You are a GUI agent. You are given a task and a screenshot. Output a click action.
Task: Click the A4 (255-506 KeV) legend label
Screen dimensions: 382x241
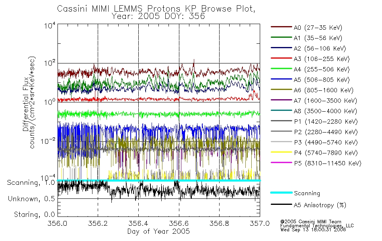pos(322,69)
